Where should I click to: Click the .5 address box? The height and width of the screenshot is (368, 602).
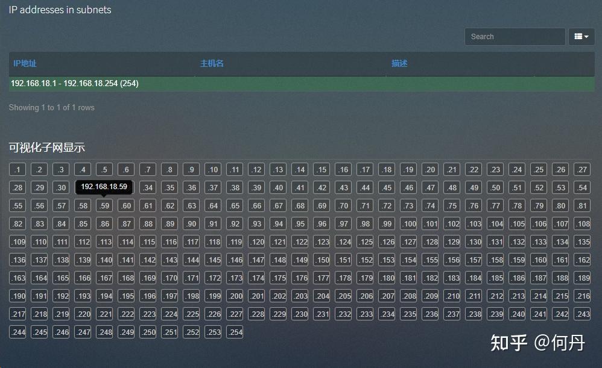pyautogui.click(x=104, y=169)
